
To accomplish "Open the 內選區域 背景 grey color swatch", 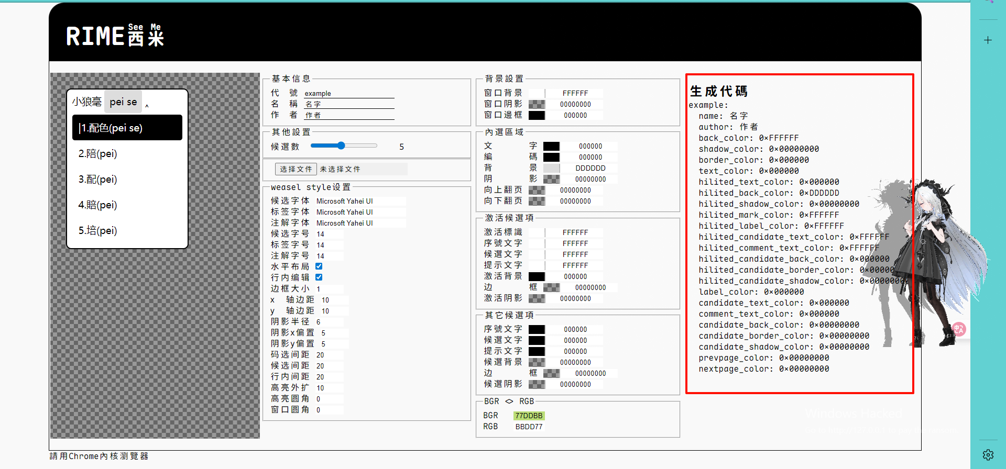I will [551, 168].
